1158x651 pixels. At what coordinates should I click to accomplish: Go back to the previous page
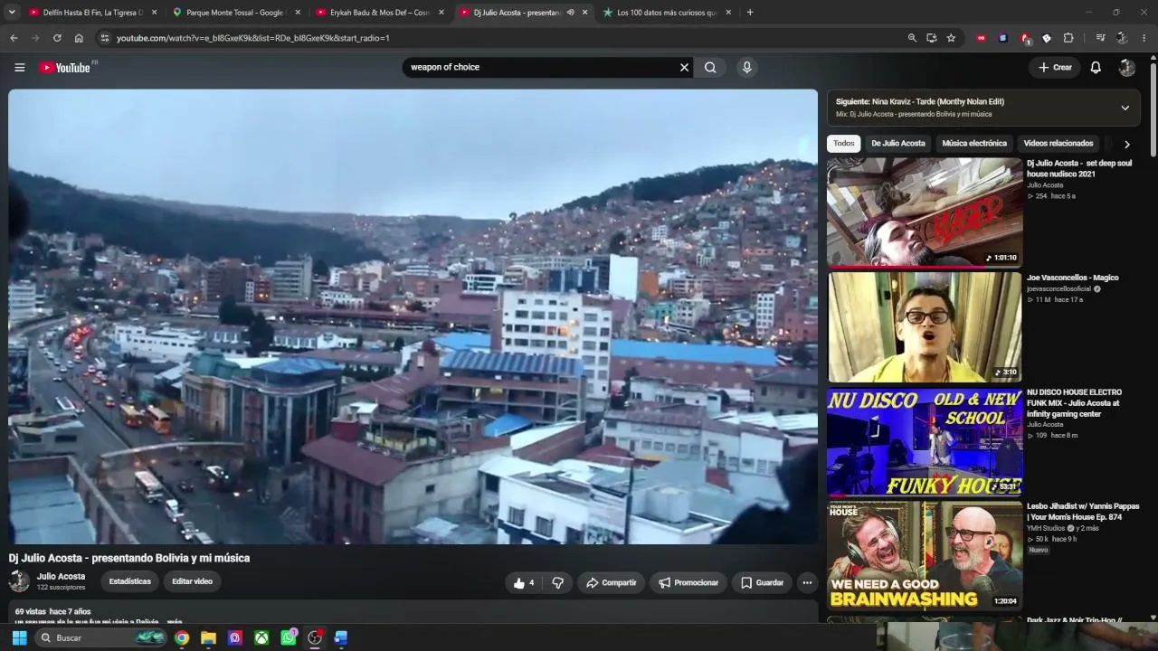(x=14, y=38)
